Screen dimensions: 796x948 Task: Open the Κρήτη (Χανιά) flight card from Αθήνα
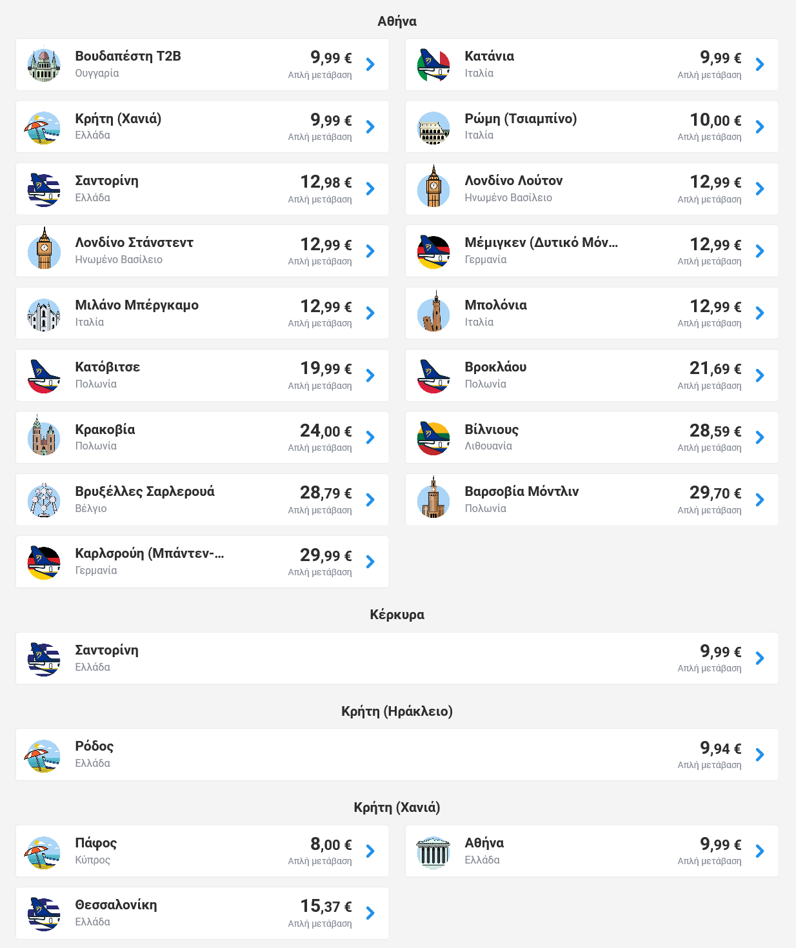click(203, 126)
